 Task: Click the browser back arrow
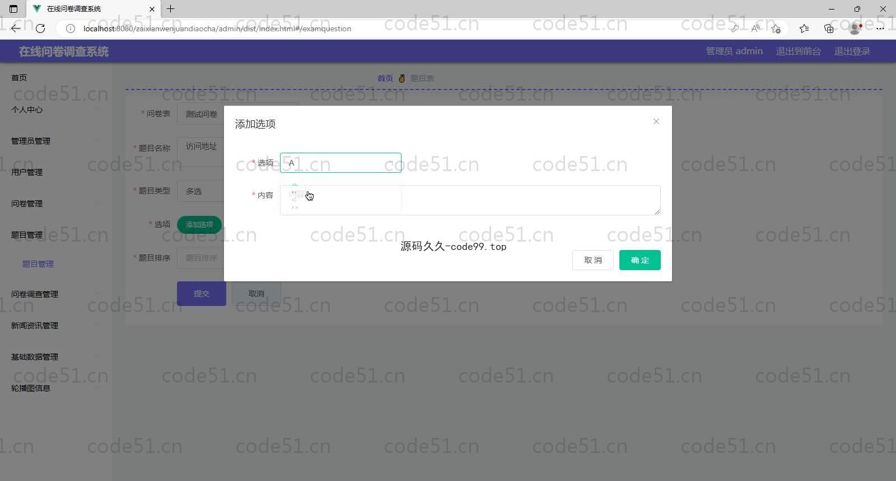[16, 29]
